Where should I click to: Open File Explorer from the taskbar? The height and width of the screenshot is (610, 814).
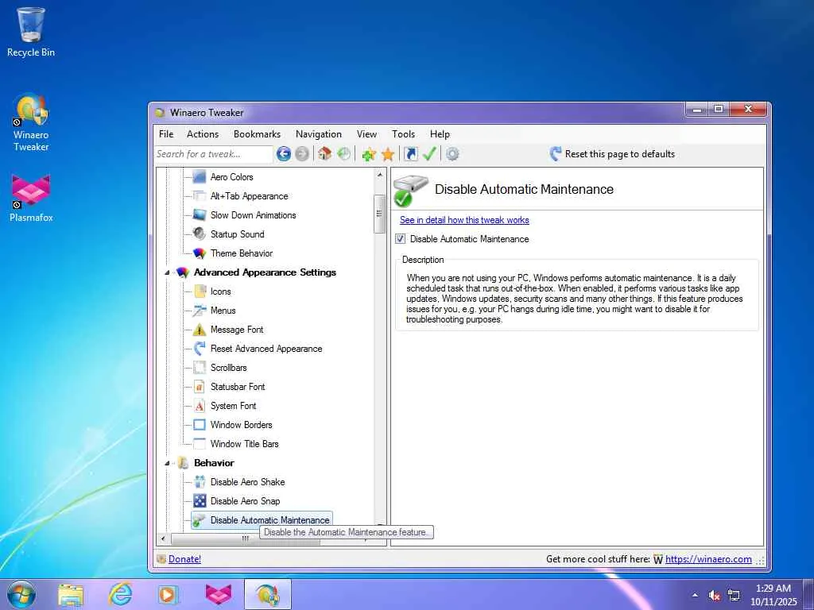[71, 594]
